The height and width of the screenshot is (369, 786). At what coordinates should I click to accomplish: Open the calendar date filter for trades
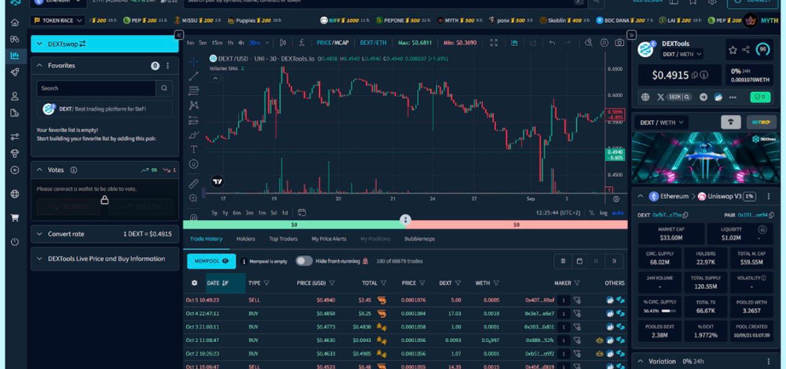coord(579,261)
